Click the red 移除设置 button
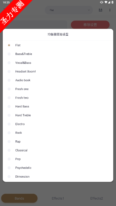This screenshot has width=116, height=206. pyautogui.click(x=90, y=25)
